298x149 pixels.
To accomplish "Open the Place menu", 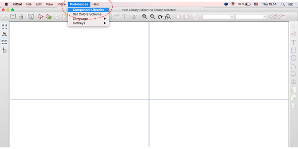I will (62, 4).
